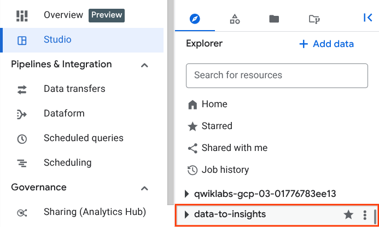Click the Explorer heading

point(204,44)
